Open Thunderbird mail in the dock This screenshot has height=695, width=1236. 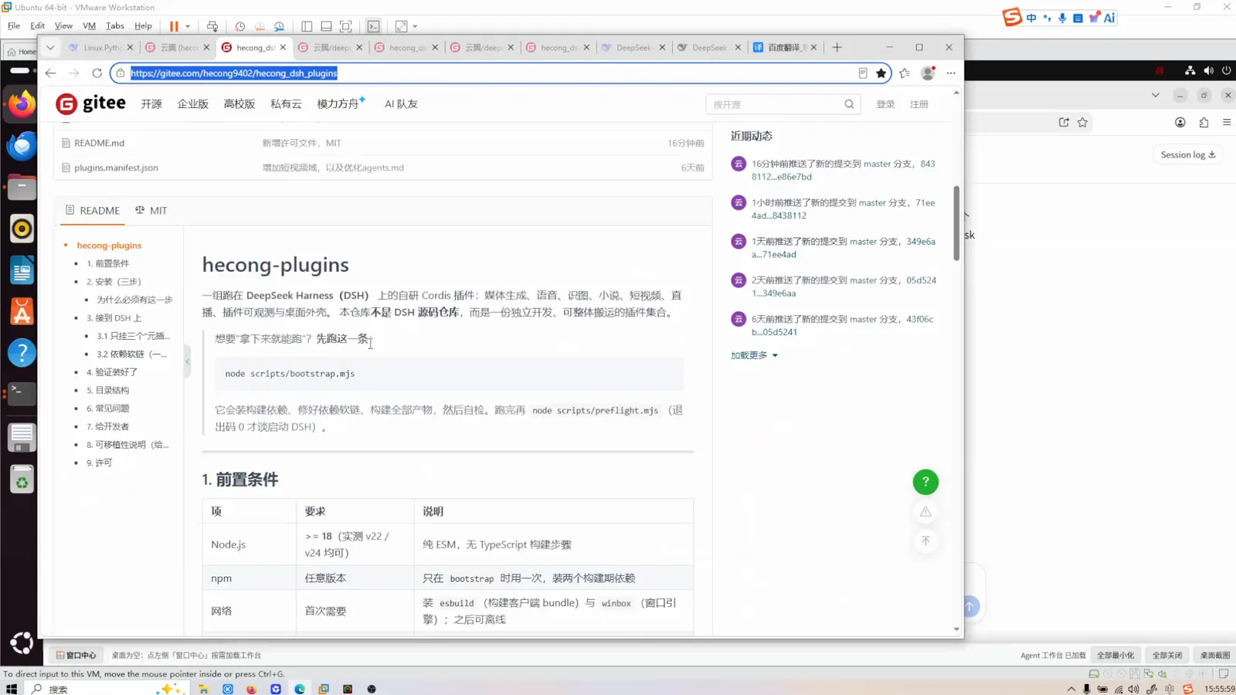pos(22,146)
